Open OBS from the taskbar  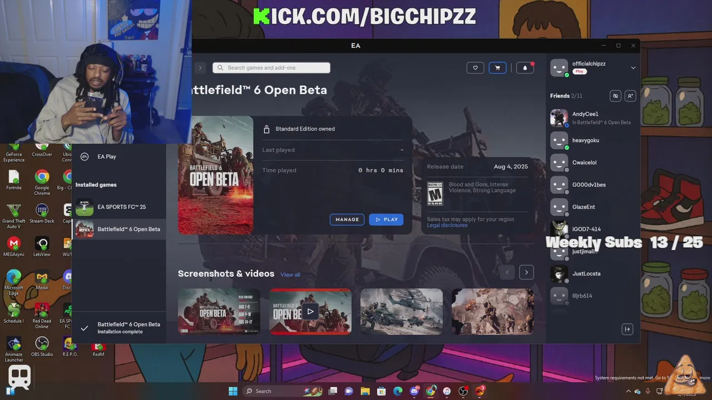(463, 391)
